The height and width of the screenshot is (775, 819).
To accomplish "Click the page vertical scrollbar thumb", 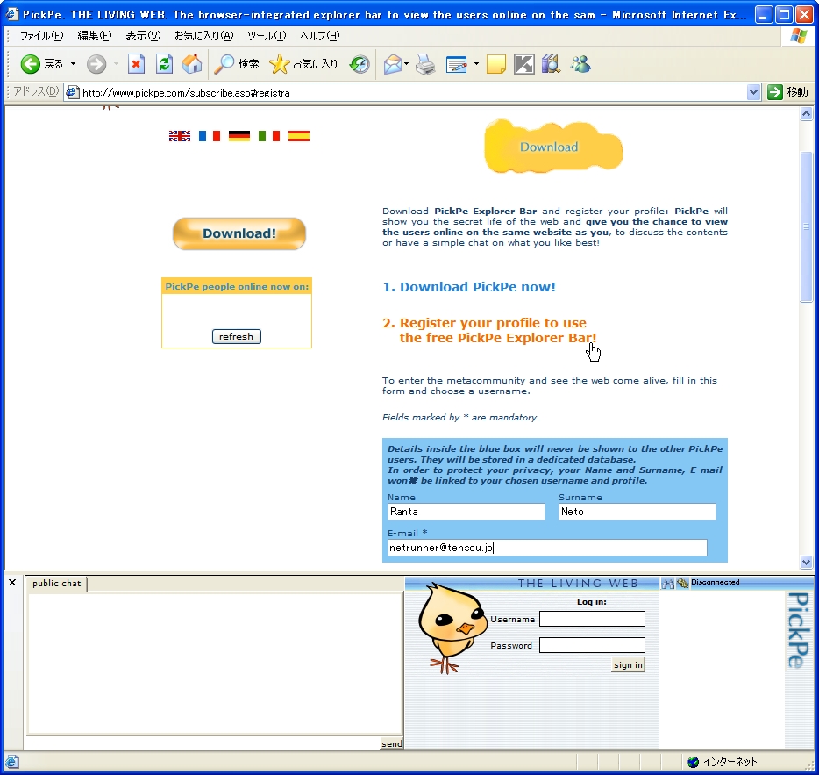I will pos(806,226).
